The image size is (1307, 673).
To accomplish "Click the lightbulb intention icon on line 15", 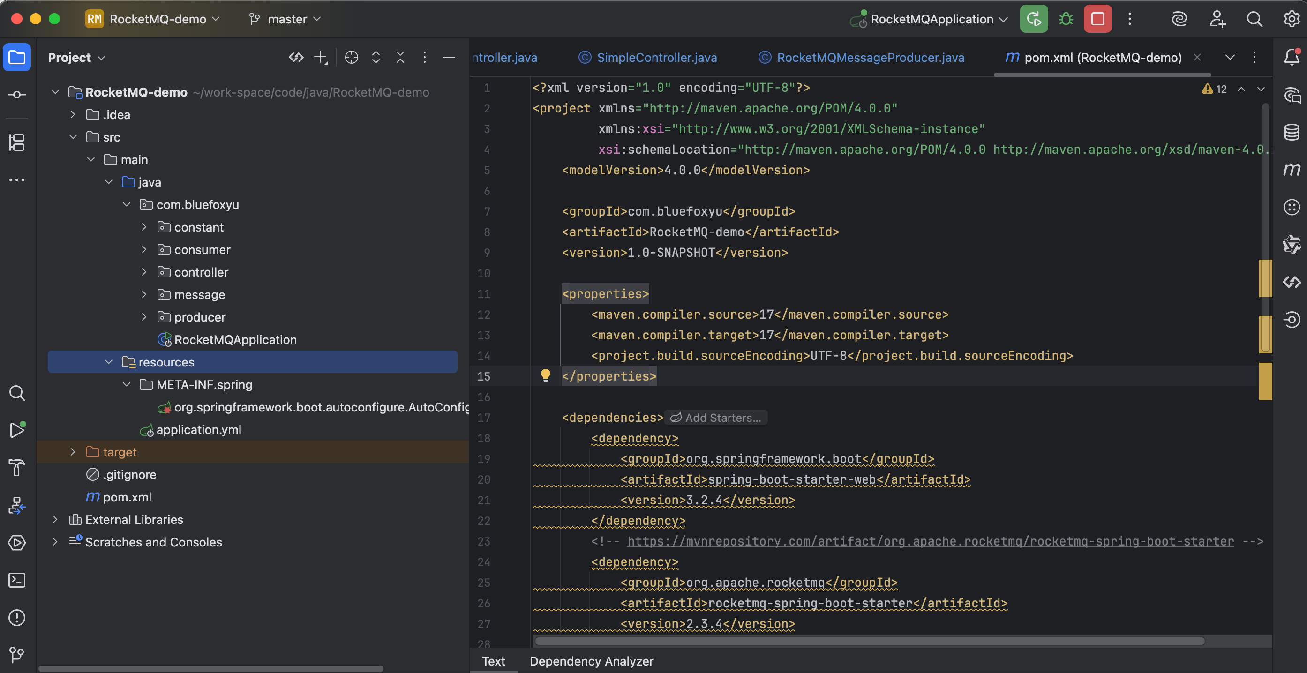I will click(545, 375).
